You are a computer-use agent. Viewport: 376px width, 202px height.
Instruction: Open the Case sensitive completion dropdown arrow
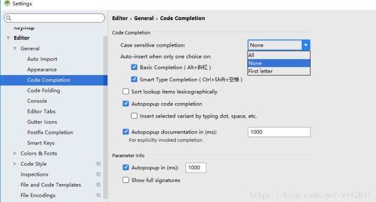pos(306,45)
